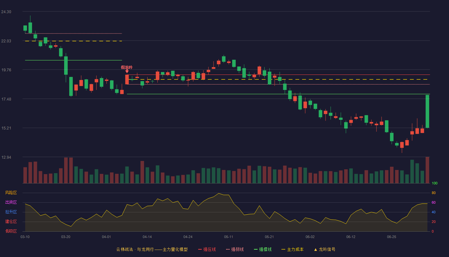Click the 06-25 date axis label
This screenshot has width=449, height=257.
392,237
